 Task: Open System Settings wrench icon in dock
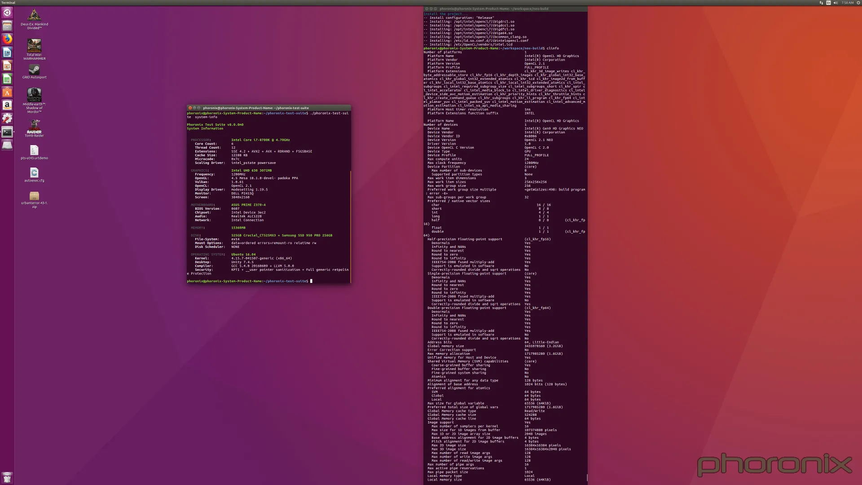[x=7, y=119]
